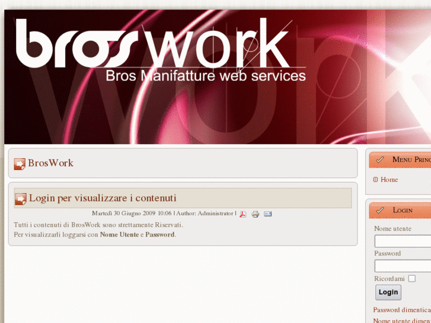Click the 'Author: Administrator' text
Image resolution: width=431 pixels, height=323 pixels.
click(205, 213)
